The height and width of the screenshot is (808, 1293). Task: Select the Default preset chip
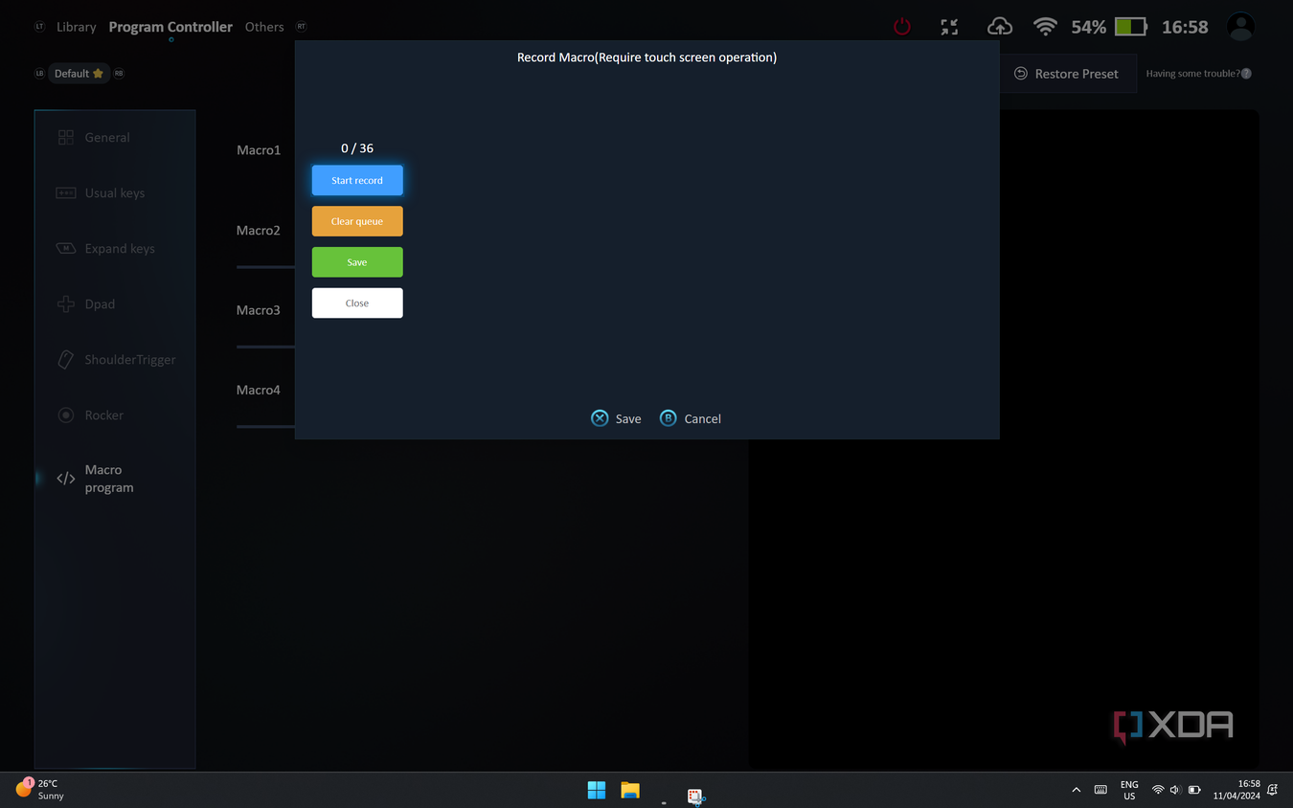coord(79,74)
